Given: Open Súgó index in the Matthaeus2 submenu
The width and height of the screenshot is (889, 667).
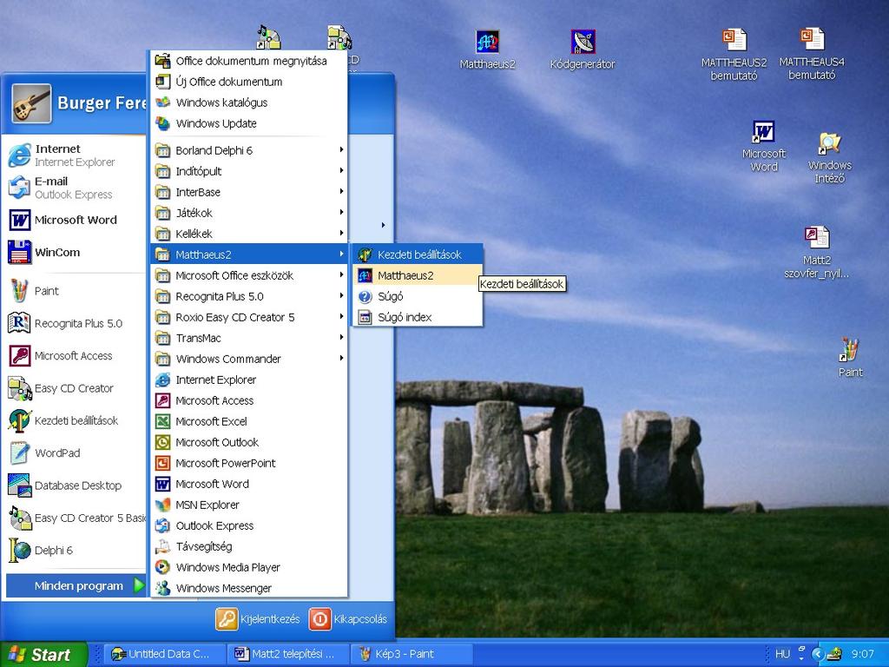Looking at the screenshot, I should (418, 317).
